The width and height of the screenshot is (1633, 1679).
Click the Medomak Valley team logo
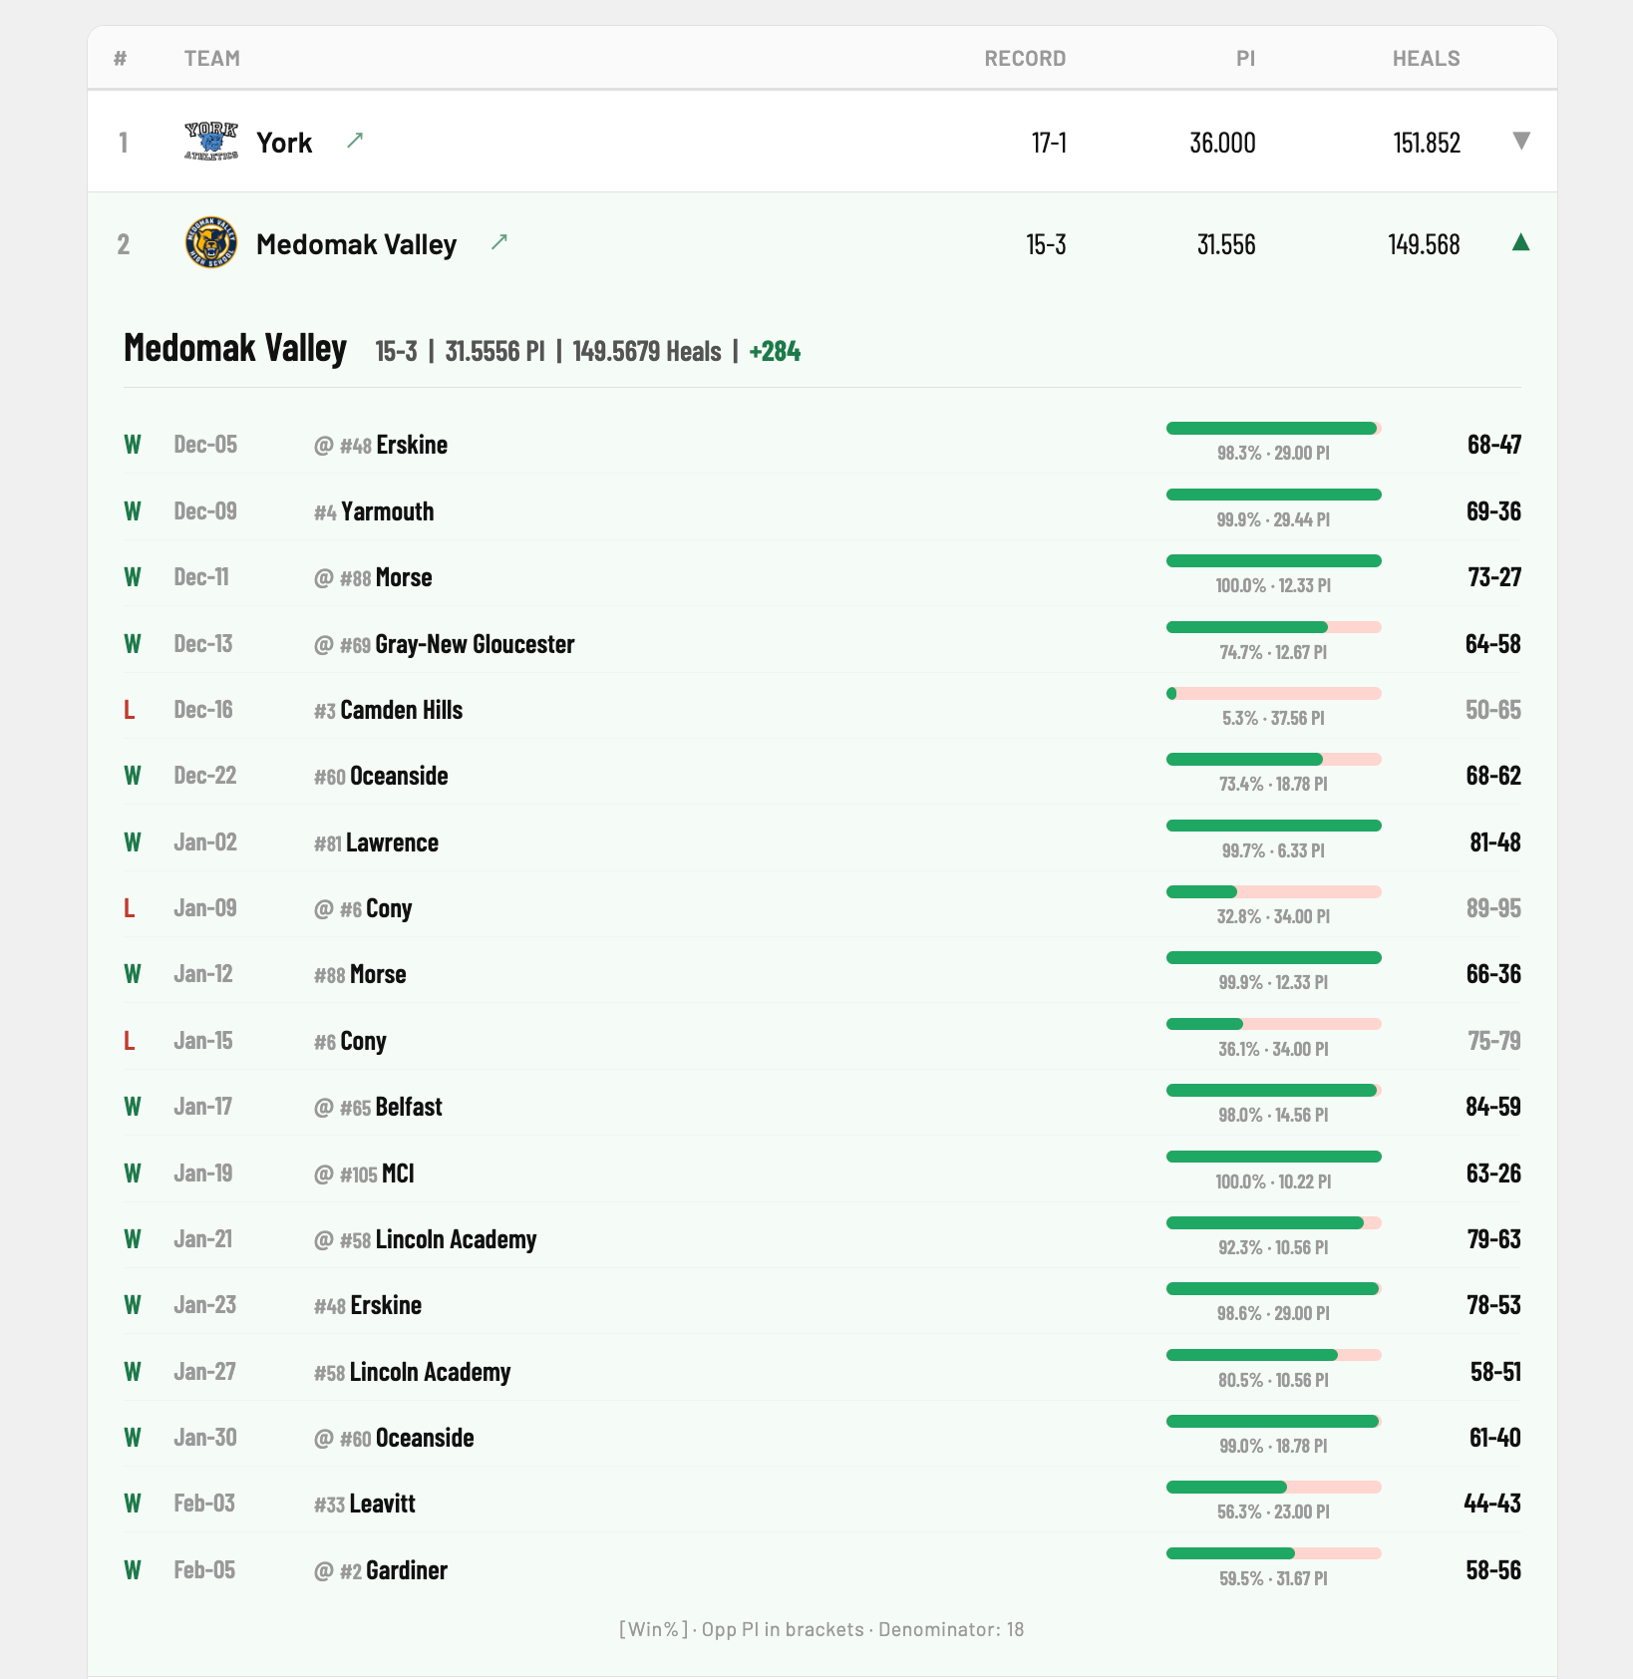click(x=211, y=243)
